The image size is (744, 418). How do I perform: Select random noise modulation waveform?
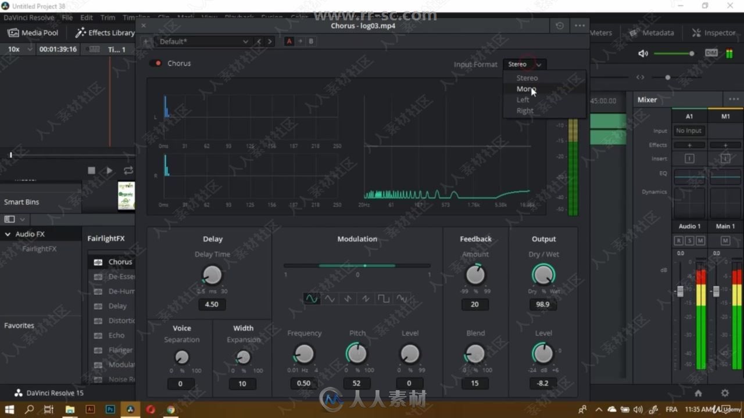402,298
